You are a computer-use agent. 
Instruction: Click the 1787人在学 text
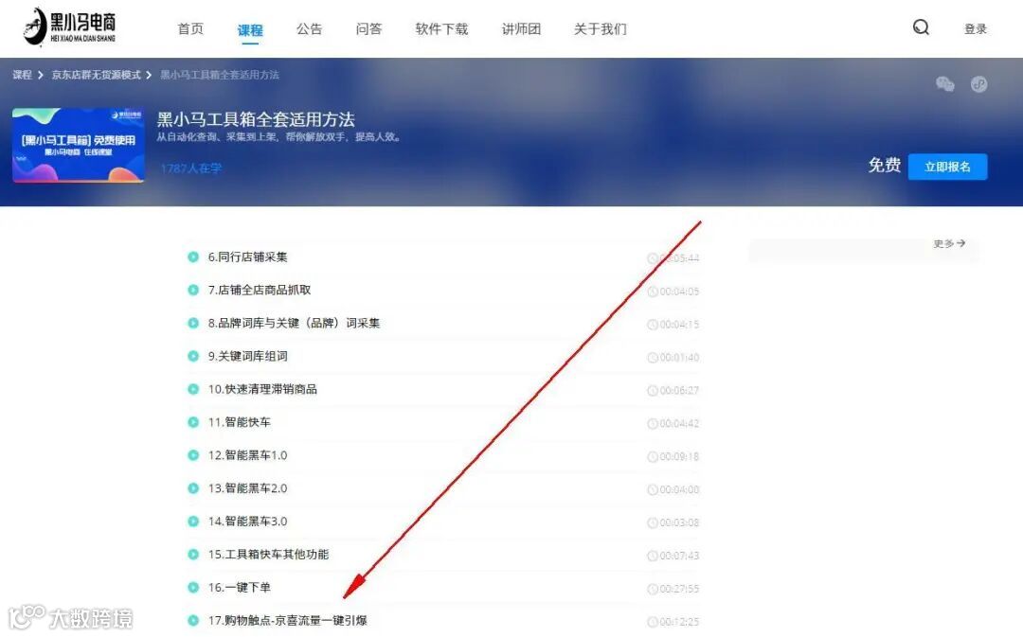190,168
